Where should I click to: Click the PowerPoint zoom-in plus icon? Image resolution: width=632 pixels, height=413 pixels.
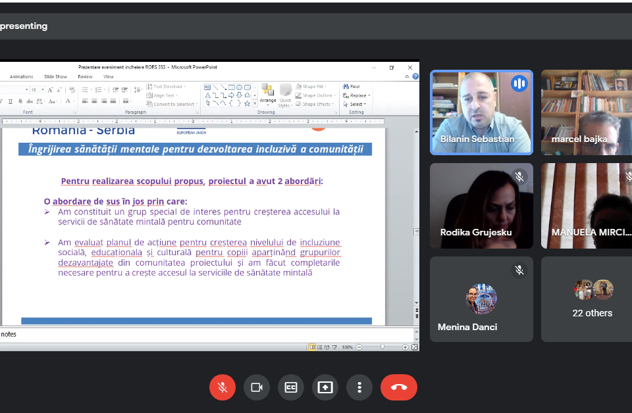pyautogui.click(x=406, y=347)
